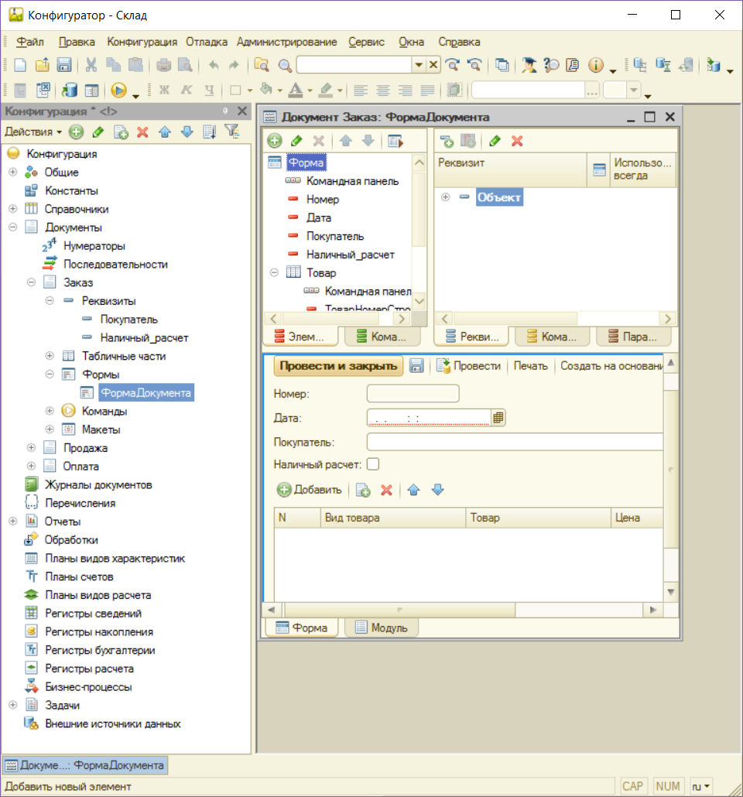Toggle the Наличный расчет checkbox

tap(373, 464)
